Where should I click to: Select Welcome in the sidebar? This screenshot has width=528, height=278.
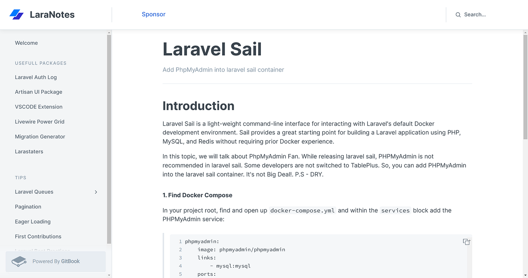(26, 43)
